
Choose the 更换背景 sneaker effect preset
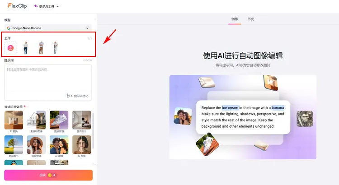[59, 120]
